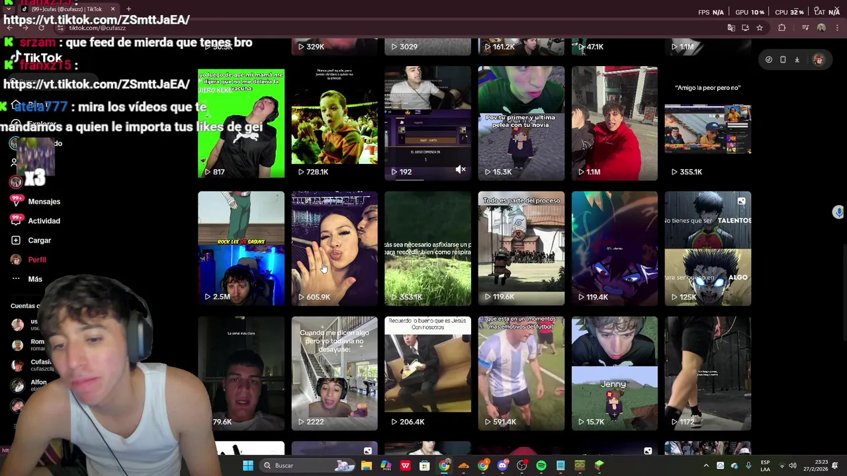This screenshot has width=847, height=476.
Task: Click the download app icon top right
Action: [797, 59]
